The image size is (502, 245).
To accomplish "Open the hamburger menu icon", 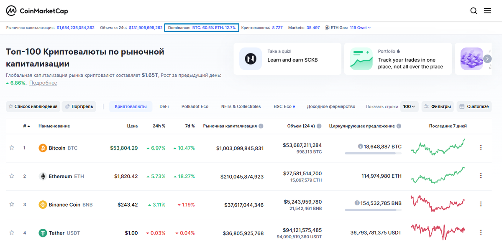I will coord(487,11).
